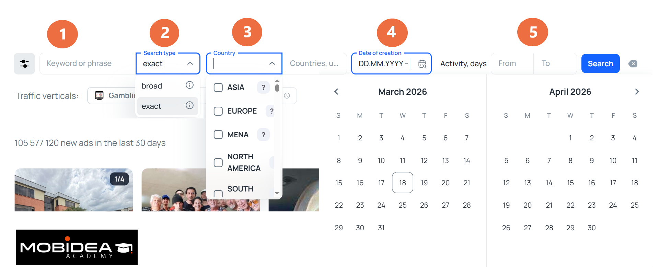This screenshot has width=659, height=267.
Task: Open the filters settings icon
Action: pos(24,63)
